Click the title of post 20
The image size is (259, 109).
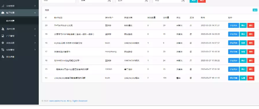63,25
